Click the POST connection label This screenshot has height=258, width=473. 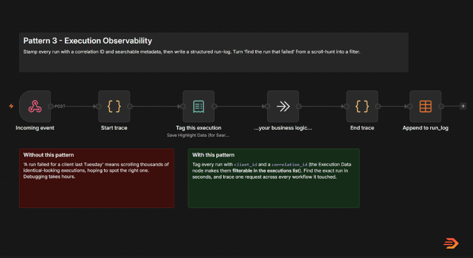pyautogui.click(x=60, y=106)
